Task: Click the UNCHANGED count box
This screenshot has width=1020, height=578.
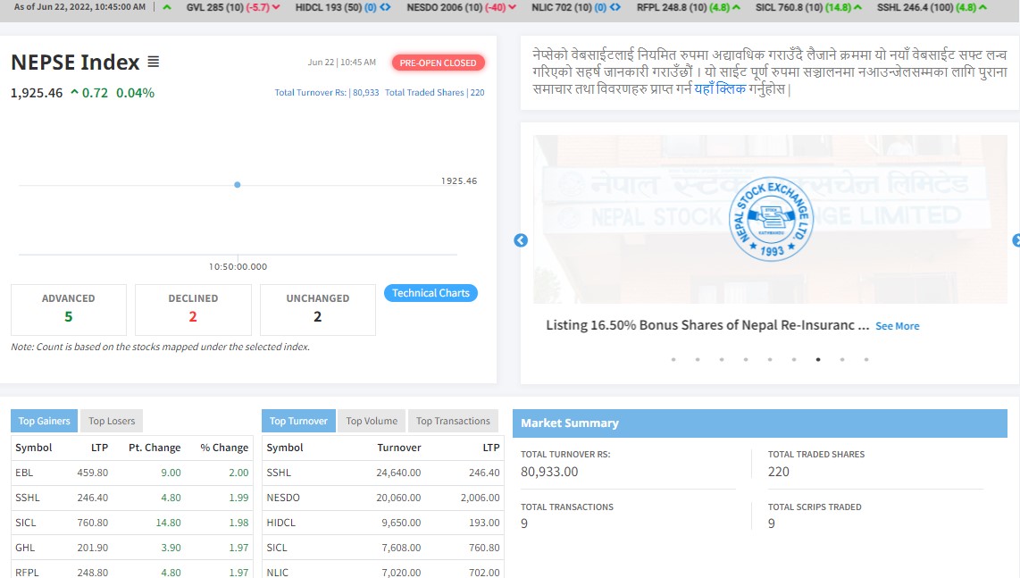Action: point(317,310)
